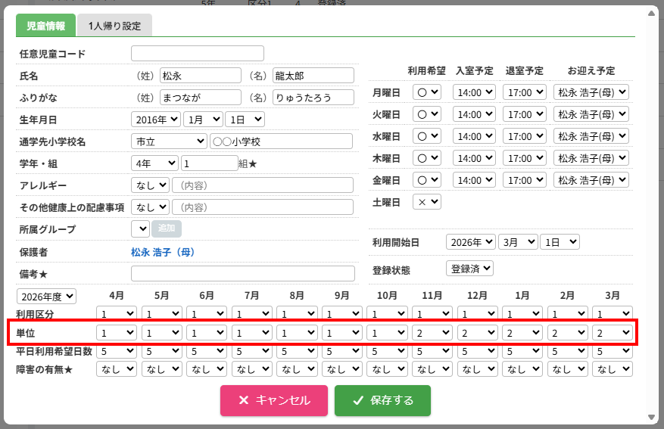The height and width of the screenshot is (429, 664).
Task: Open Friday 退室予定 17:00 dropdown
Action: [x=524, y=180]
